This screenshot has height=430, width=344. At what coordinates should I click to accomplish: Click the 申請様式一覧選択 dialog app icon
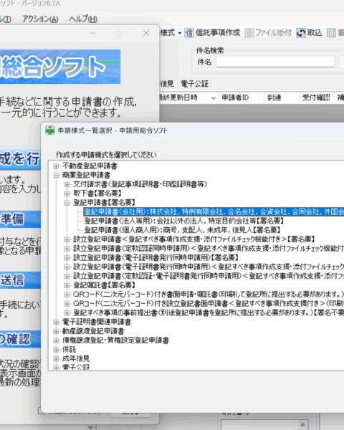pos(50,130)
